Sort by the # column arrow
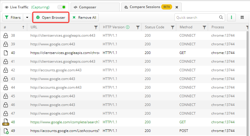Viewport: 250px width, 136px height. (x=23, y=27)
